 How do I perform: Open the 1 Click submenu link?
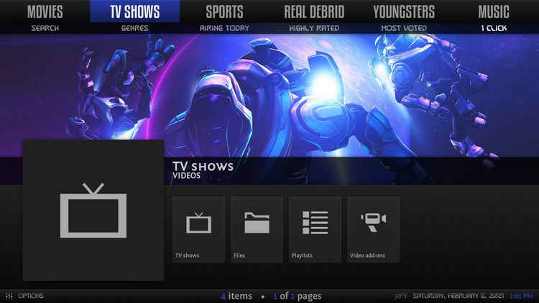pos(494,28)
